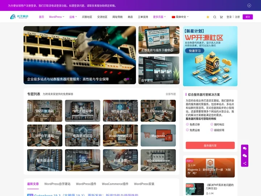The image size is (261, 196).
Task: Click the 注册 link
Action: click(237, 17)
